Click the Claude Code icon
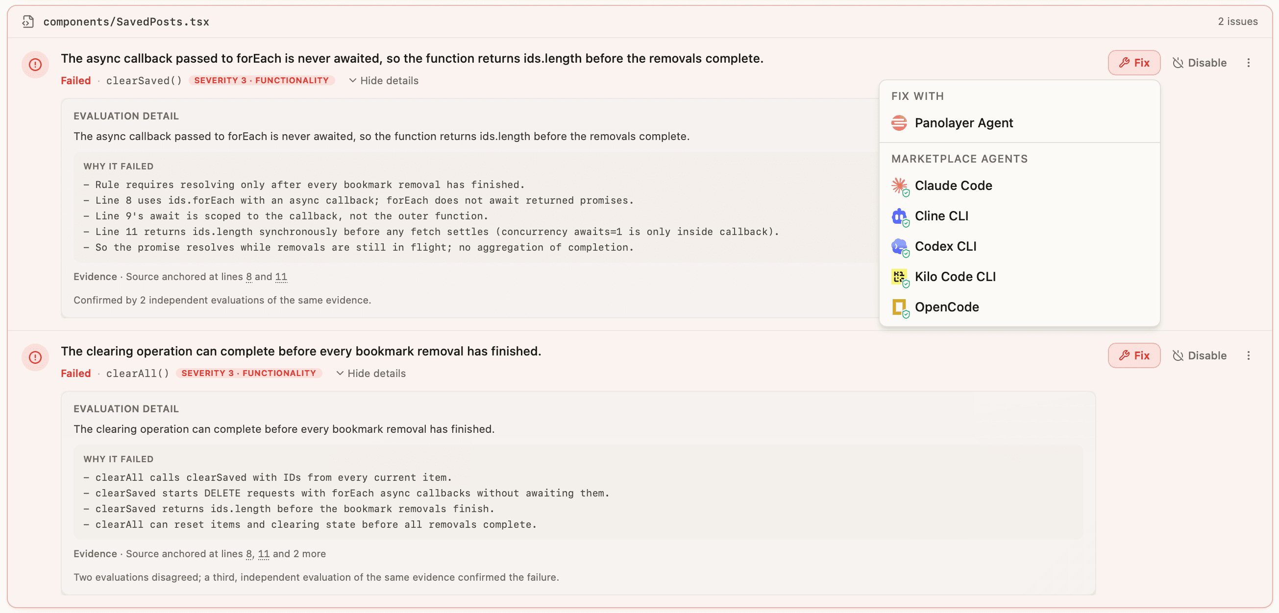The width and height of the screenshot is (1279, 613). point(900,187)
